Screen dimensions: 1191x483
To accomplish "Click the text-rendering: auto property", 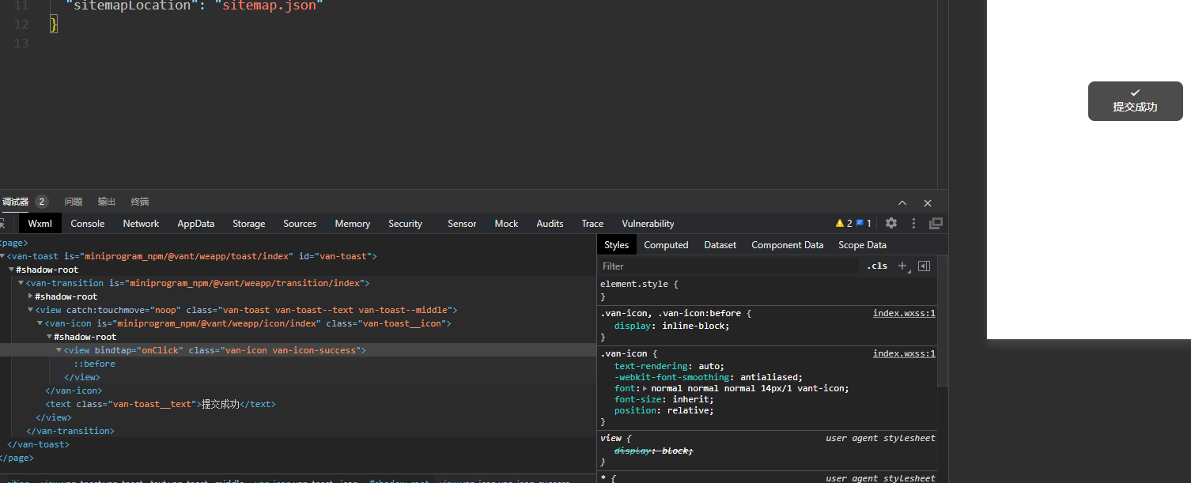I will pyautogui.click(x=669, y=366).
